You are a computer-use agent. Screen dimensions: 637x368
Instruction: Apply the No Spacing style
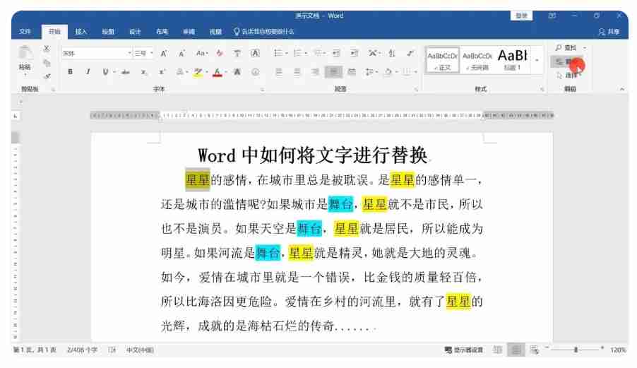tap(477, 60)
